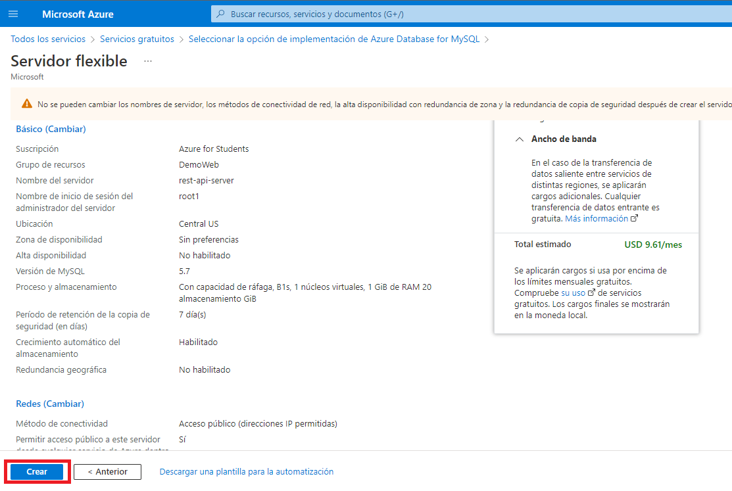Select the root1 admin login value

coord(189,197)
